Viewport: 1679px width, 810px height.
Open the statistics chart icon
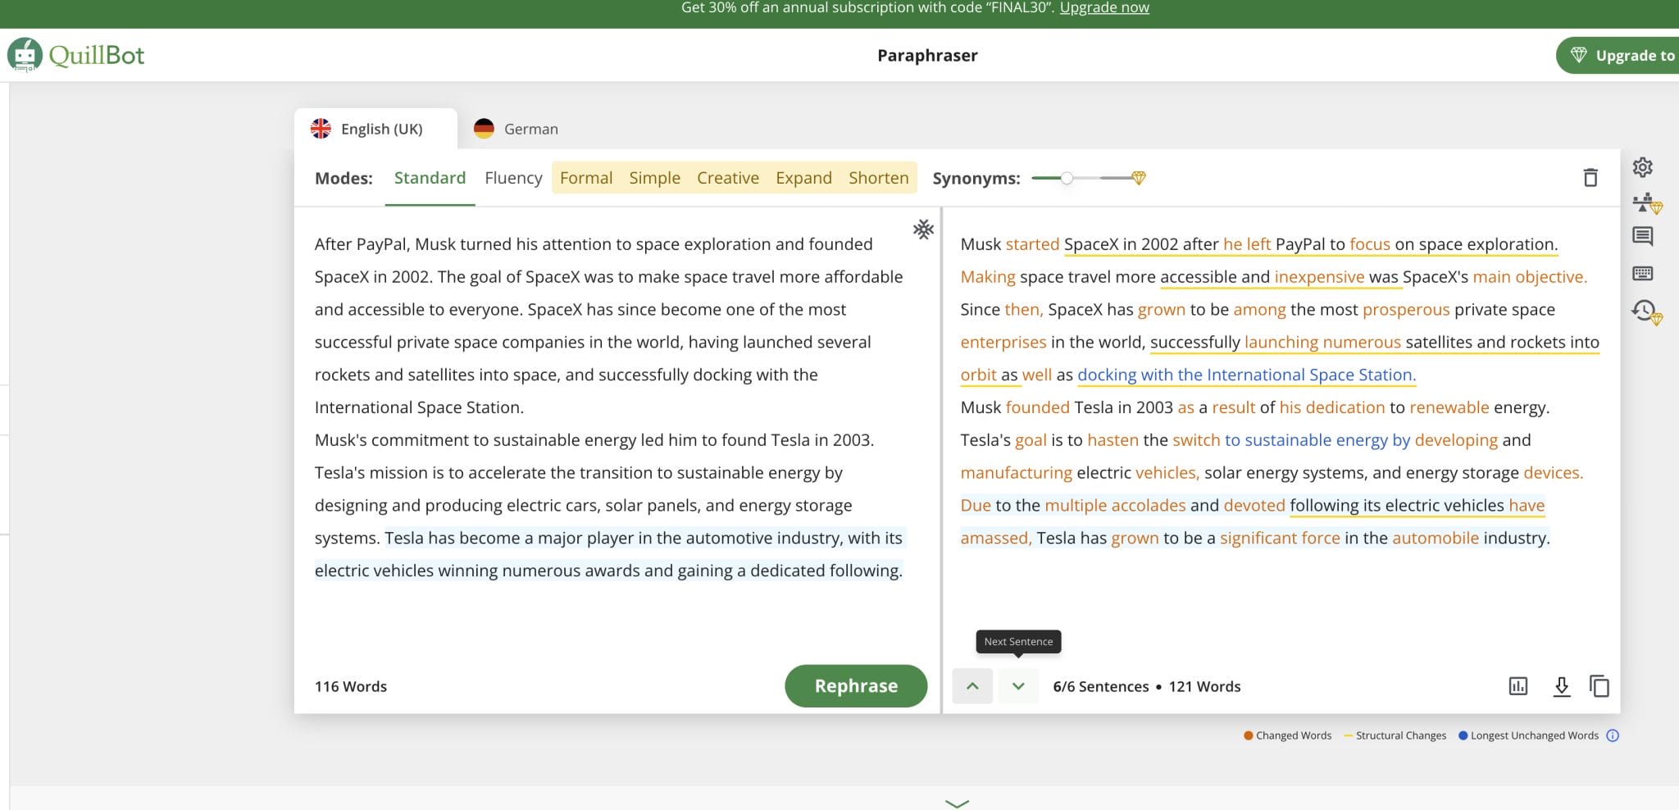tap(1517, 686)
